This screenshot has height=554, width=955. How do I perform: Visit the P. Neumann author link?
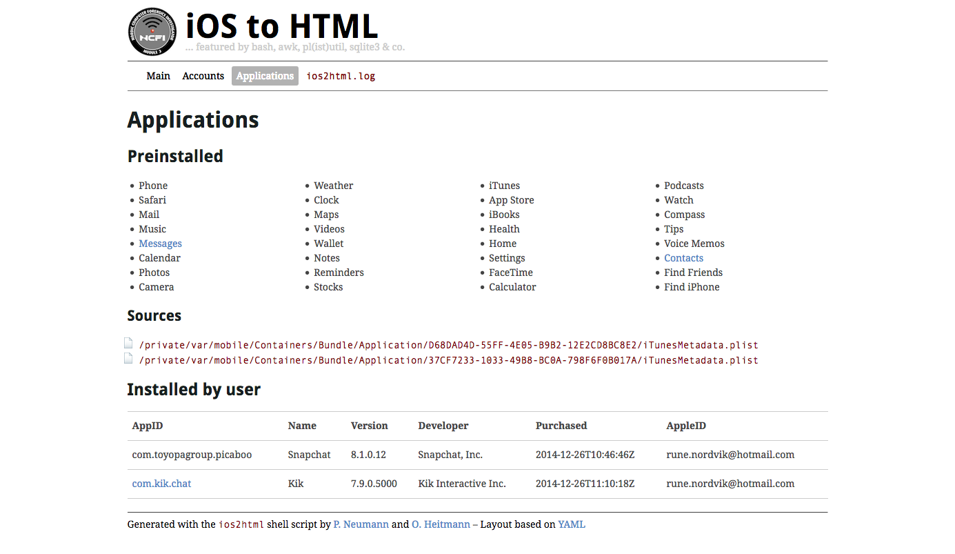coord(361,524)
